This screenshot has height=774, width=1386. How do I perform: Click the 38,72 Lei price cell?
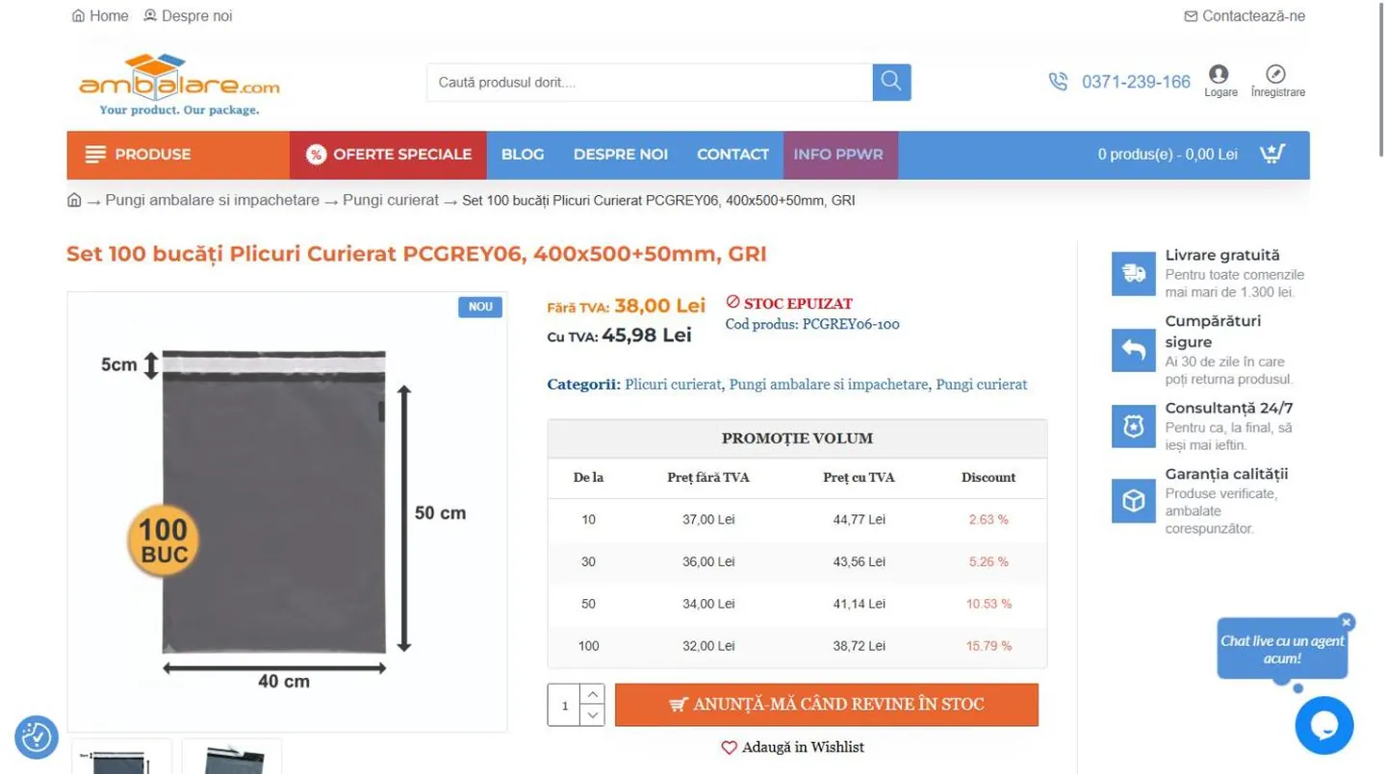tap(859, 646)
